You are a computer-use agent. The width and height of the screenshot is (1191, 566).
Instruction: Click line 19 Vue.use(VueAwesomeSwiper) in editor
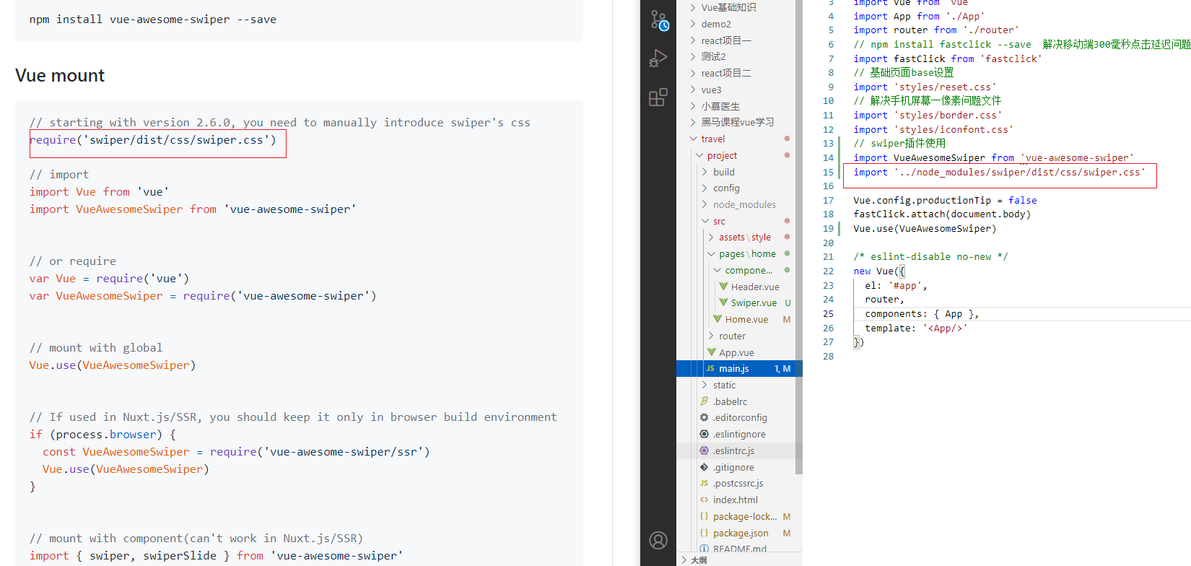point(925,228)
